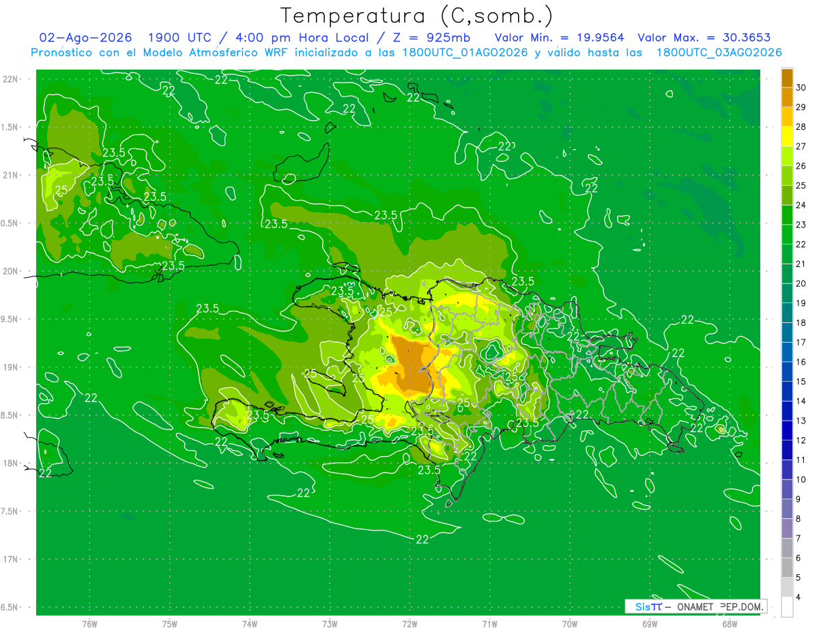Click the "72W" longitude axis label
This screenshot has width=819, height=633.
[409, 624]
